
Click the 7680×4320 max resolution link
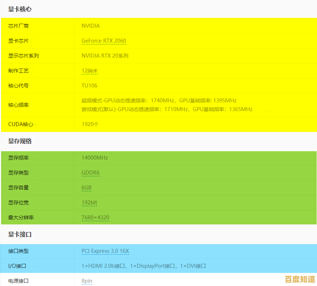(x=95, y=218)
